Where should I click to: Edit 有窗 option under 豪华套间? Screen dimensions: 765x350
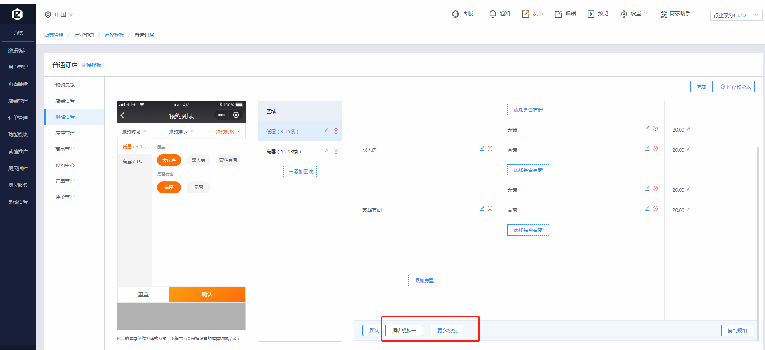pyautogui.click(x=647, y=208)
